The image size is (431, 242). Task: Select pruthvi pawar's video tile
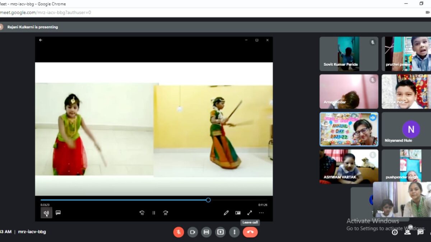point(406,54)
